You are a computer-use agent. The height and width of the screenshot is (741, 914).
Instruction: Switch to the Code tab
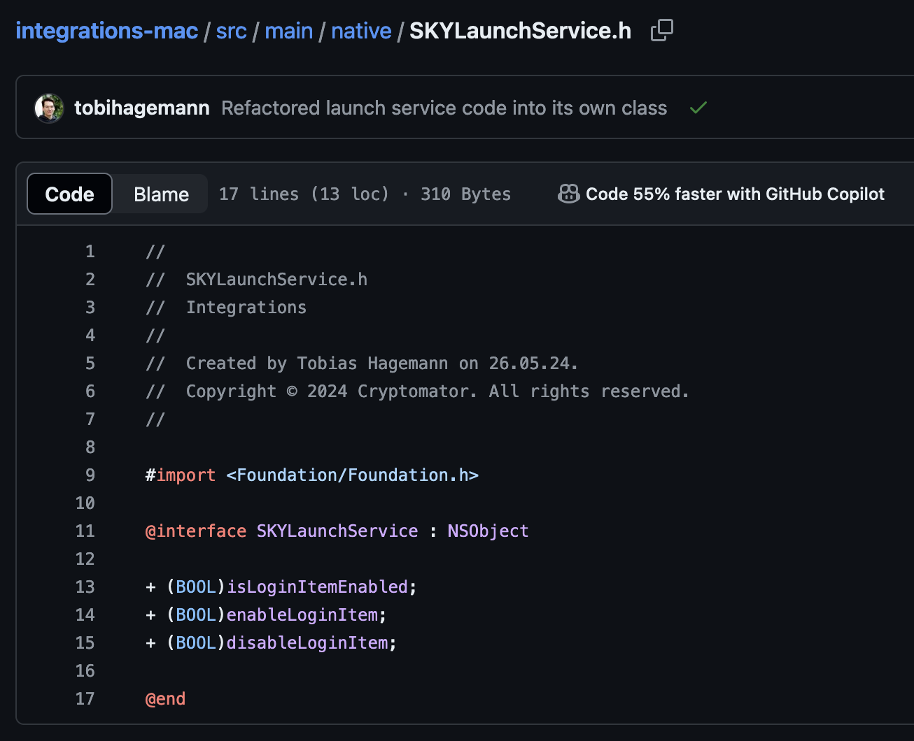click(x=69, y=194)
